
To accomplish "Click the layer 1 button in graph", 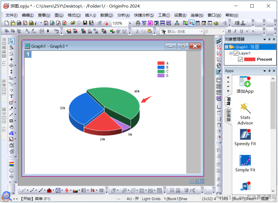I will click(28, 54).
